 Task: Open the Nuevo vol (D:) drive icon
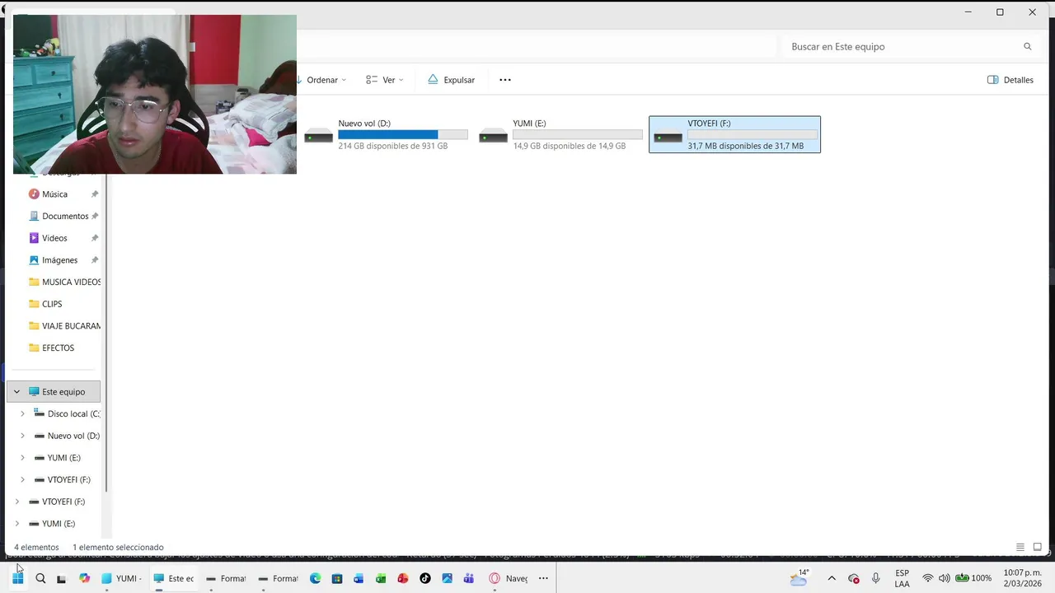[319, 136]
